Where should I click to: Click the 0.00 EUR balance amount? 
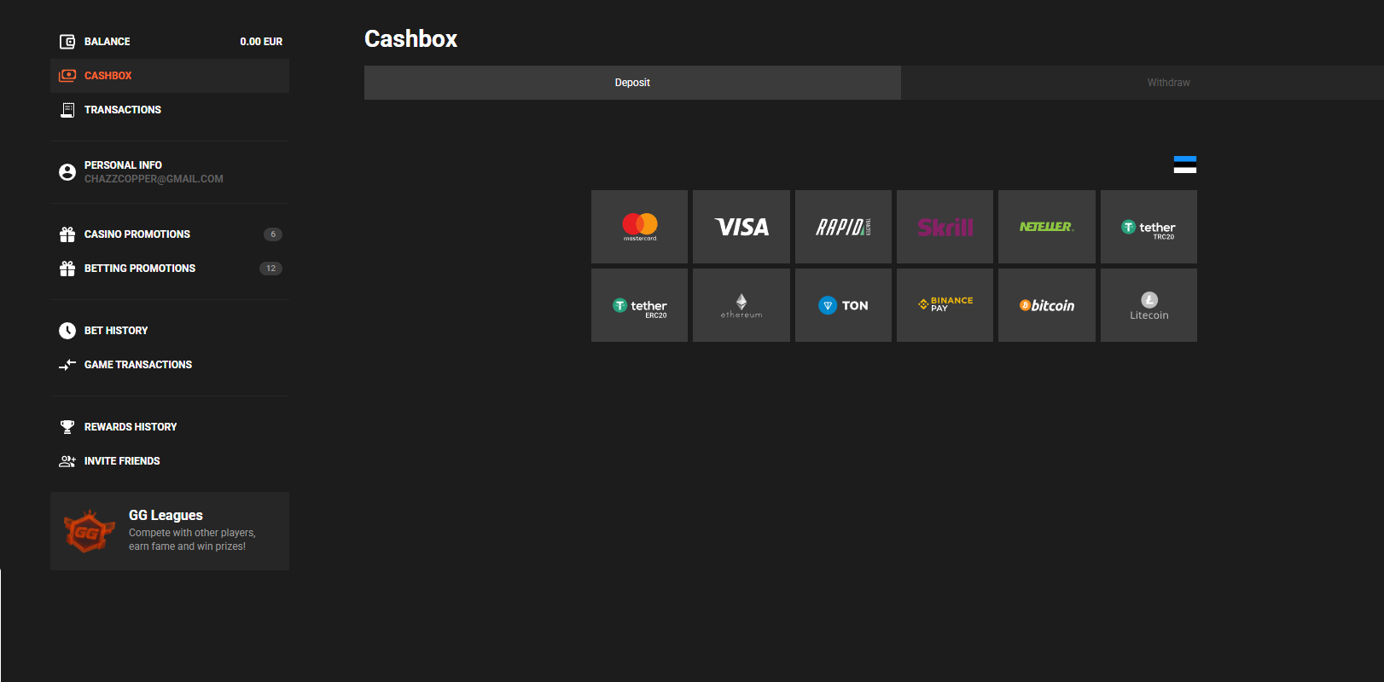click(x=261, y=42)
